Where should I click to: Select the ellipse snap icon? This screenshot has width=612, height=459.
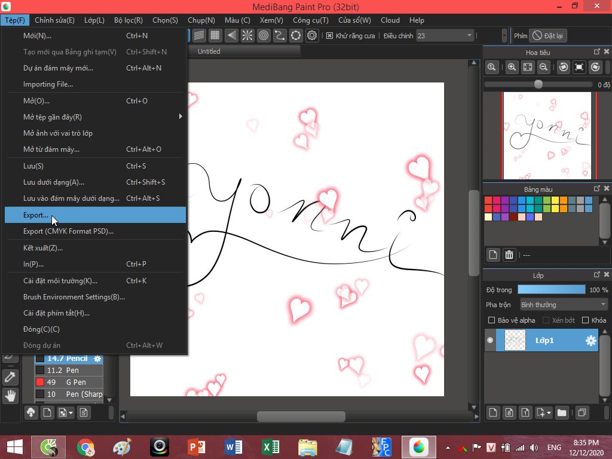pos(296,35)
